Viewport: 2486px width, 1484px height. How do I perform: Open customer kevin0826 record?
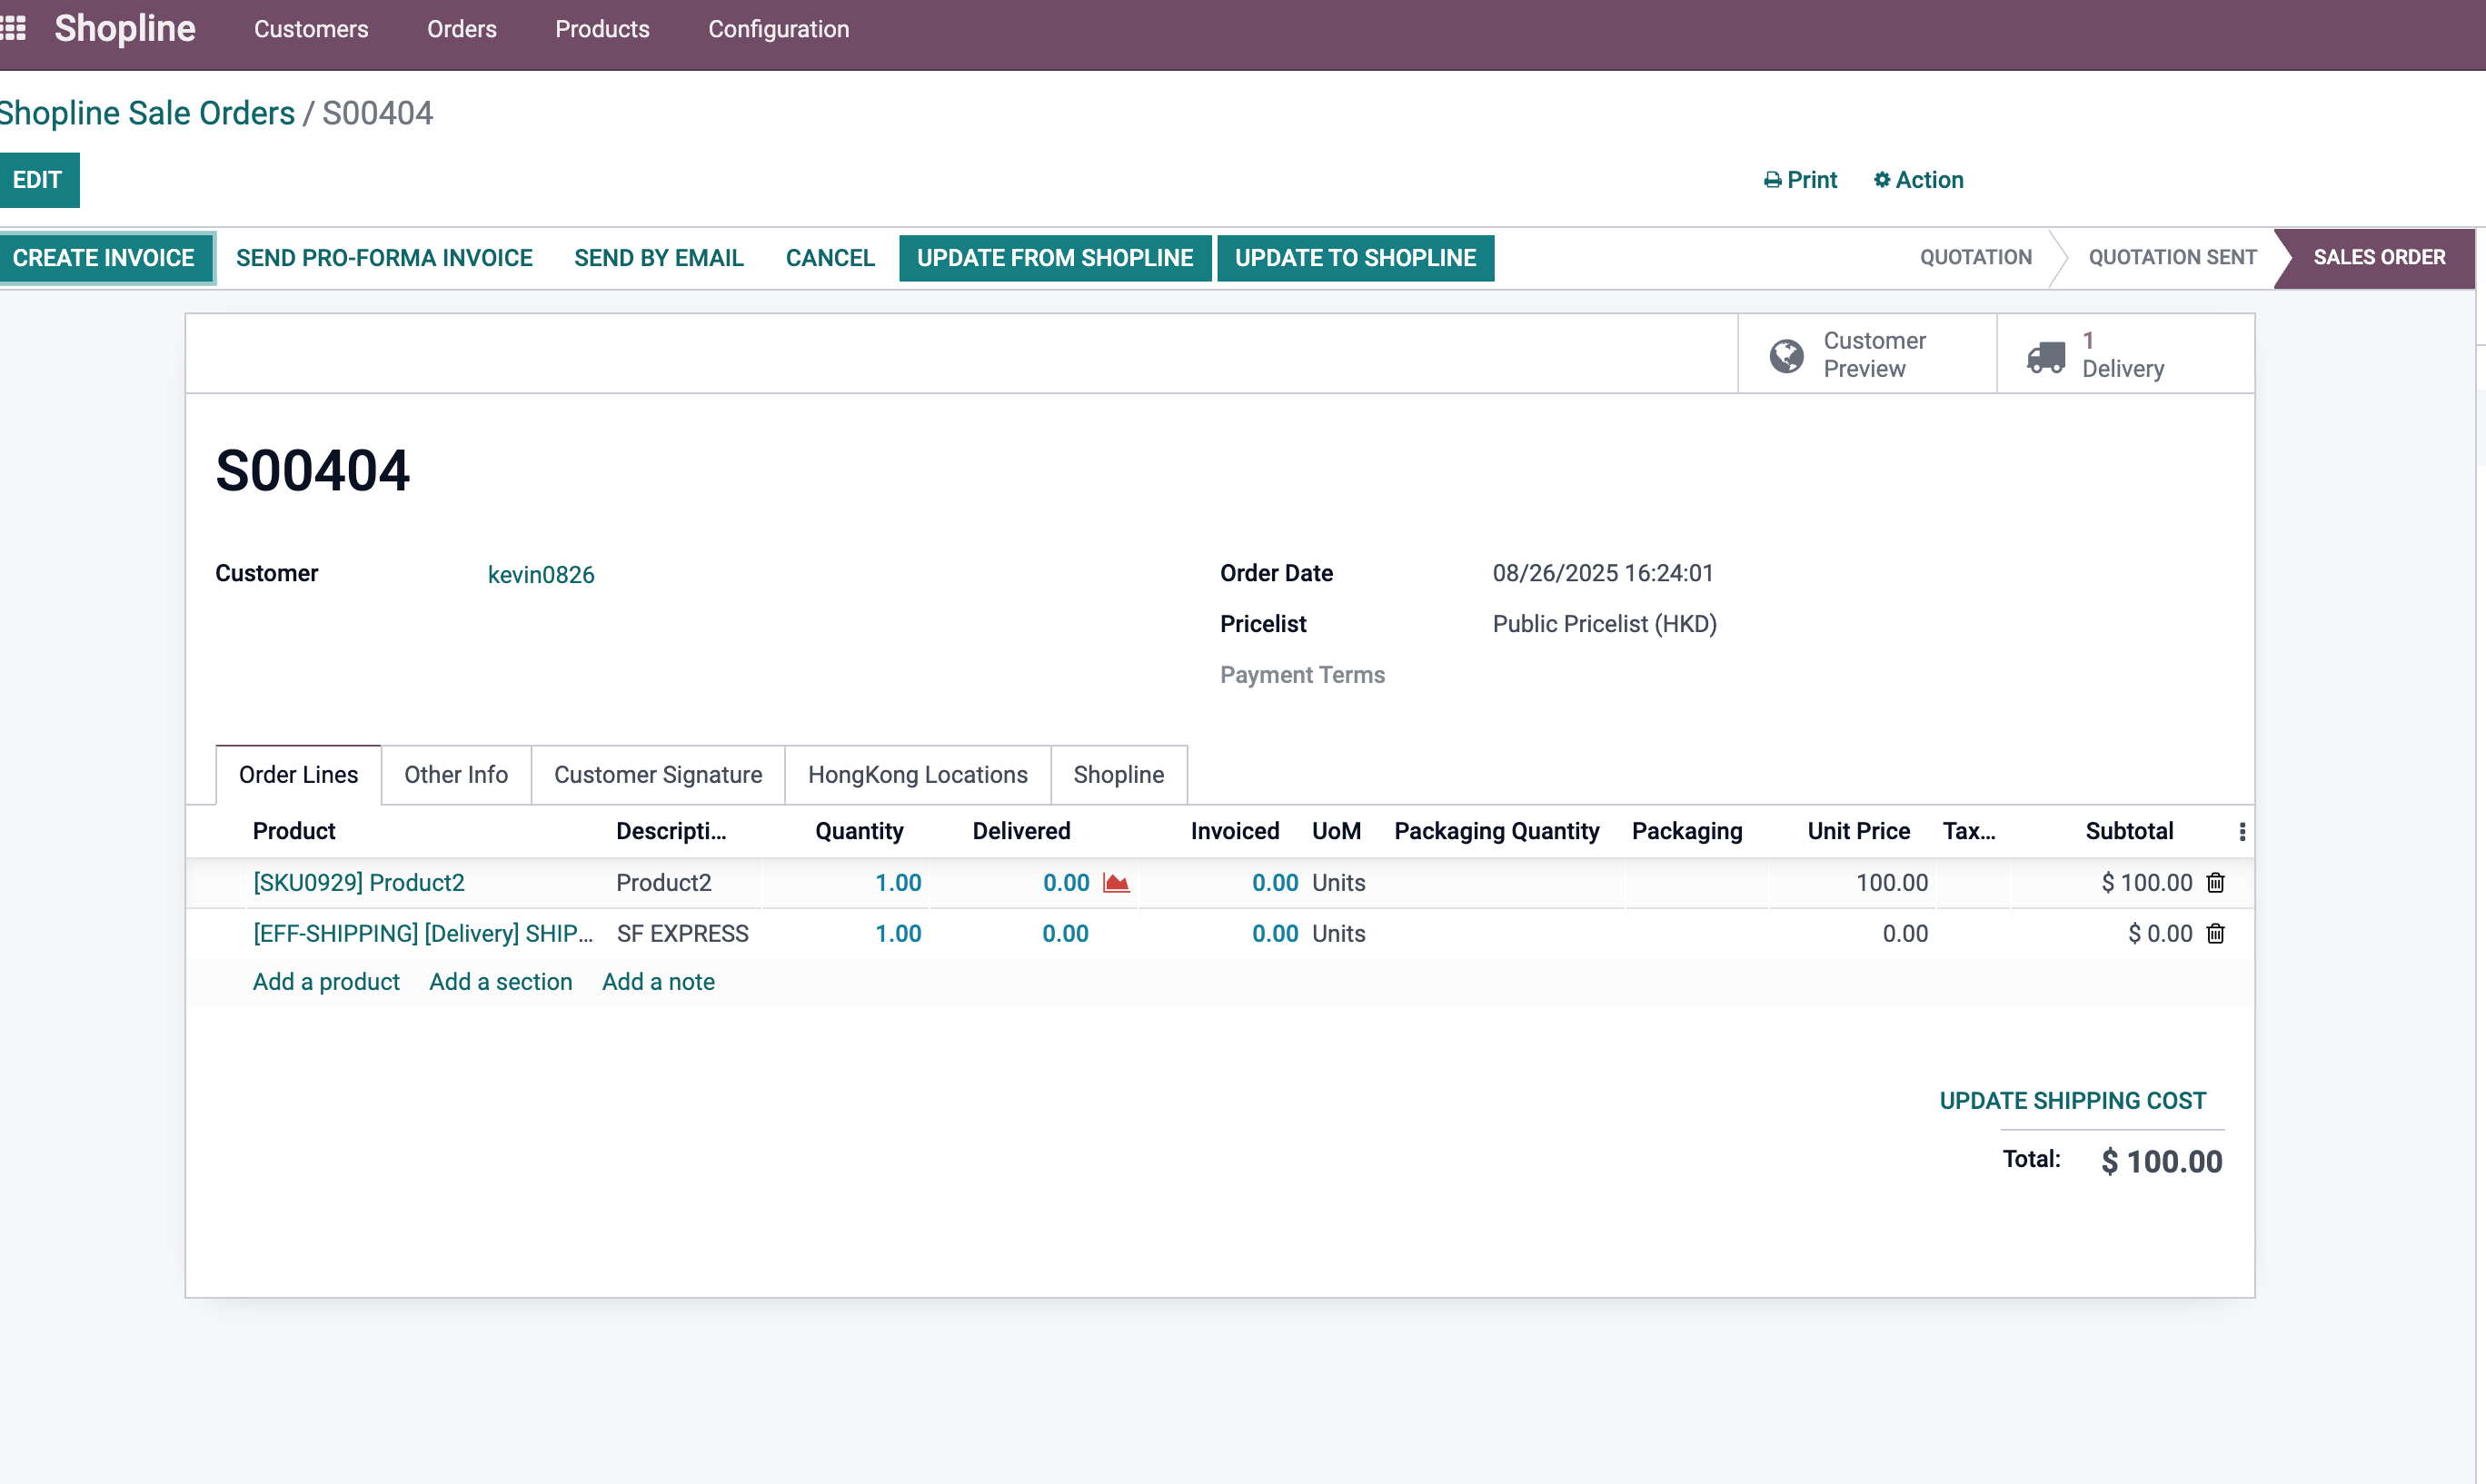click(541, 574)
